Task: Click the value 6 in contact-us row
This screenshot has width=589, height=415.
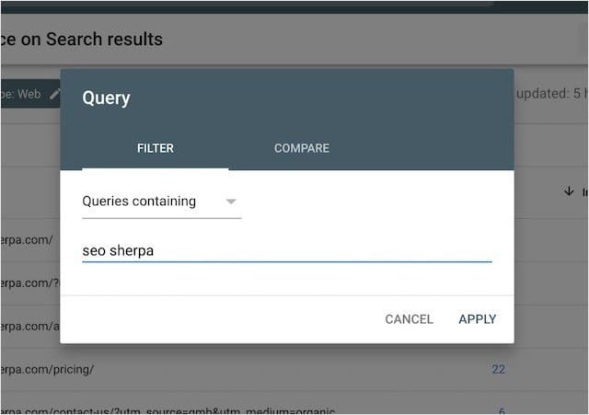Action: tap(501, 409)
